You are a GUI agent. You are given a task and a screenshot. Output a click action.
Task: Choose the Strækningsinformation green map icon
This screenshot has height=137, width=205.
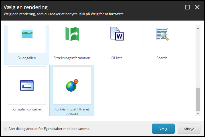tap(72, 34)
